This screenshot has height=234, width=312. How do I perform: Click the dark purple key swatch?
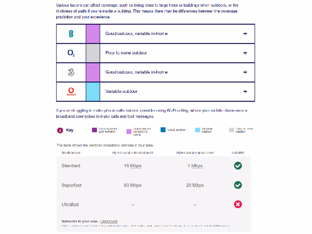click(x=94, y=130)
